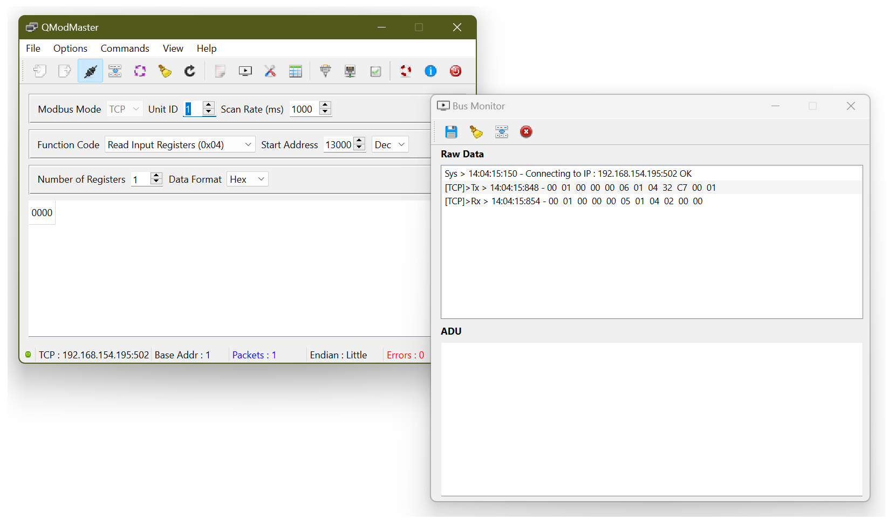
Task: Click the Endian : Little status entry
Action: click(338, 355)
